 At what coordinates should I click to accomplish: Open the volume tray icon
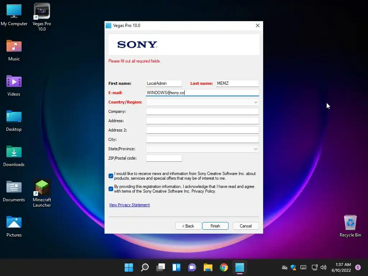point(323,267)
